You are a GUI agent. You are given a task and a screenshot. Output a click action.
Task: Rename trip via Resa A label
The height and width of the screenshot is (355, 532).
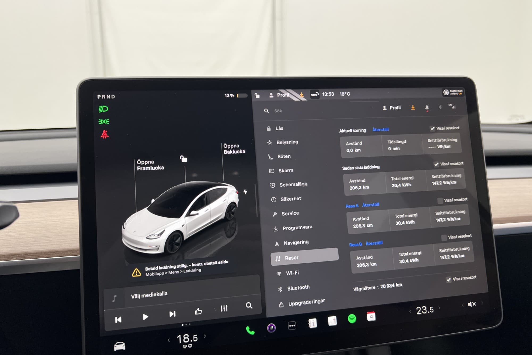352,206
